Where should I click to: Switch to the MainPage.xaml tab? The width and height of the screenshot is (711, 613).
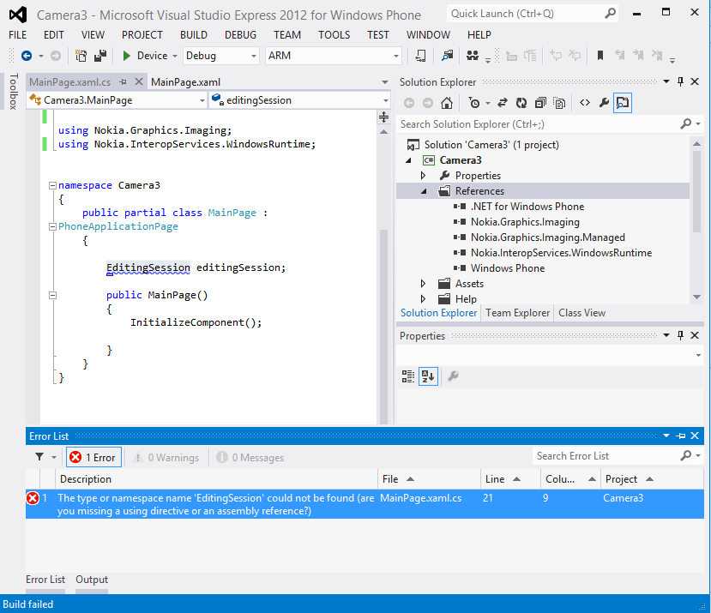tap(185, 82)
